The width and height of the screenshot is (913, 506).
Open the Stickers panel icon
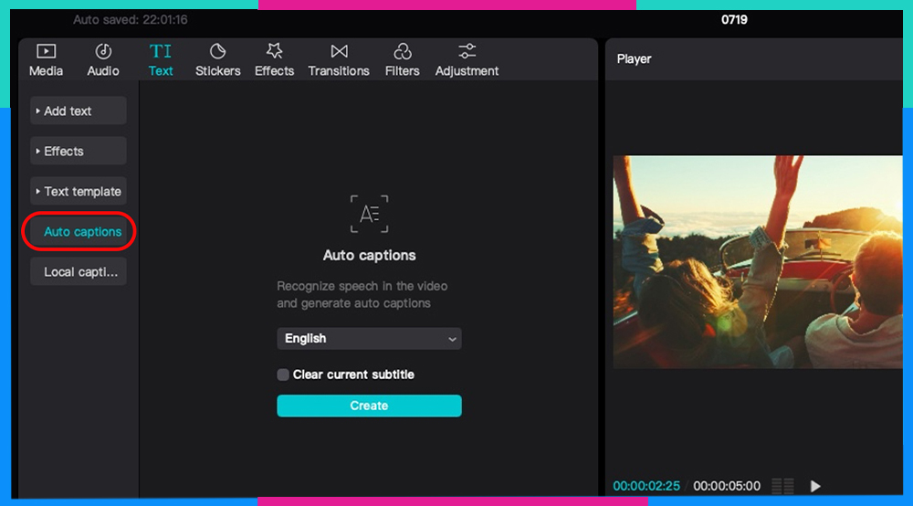217,52
